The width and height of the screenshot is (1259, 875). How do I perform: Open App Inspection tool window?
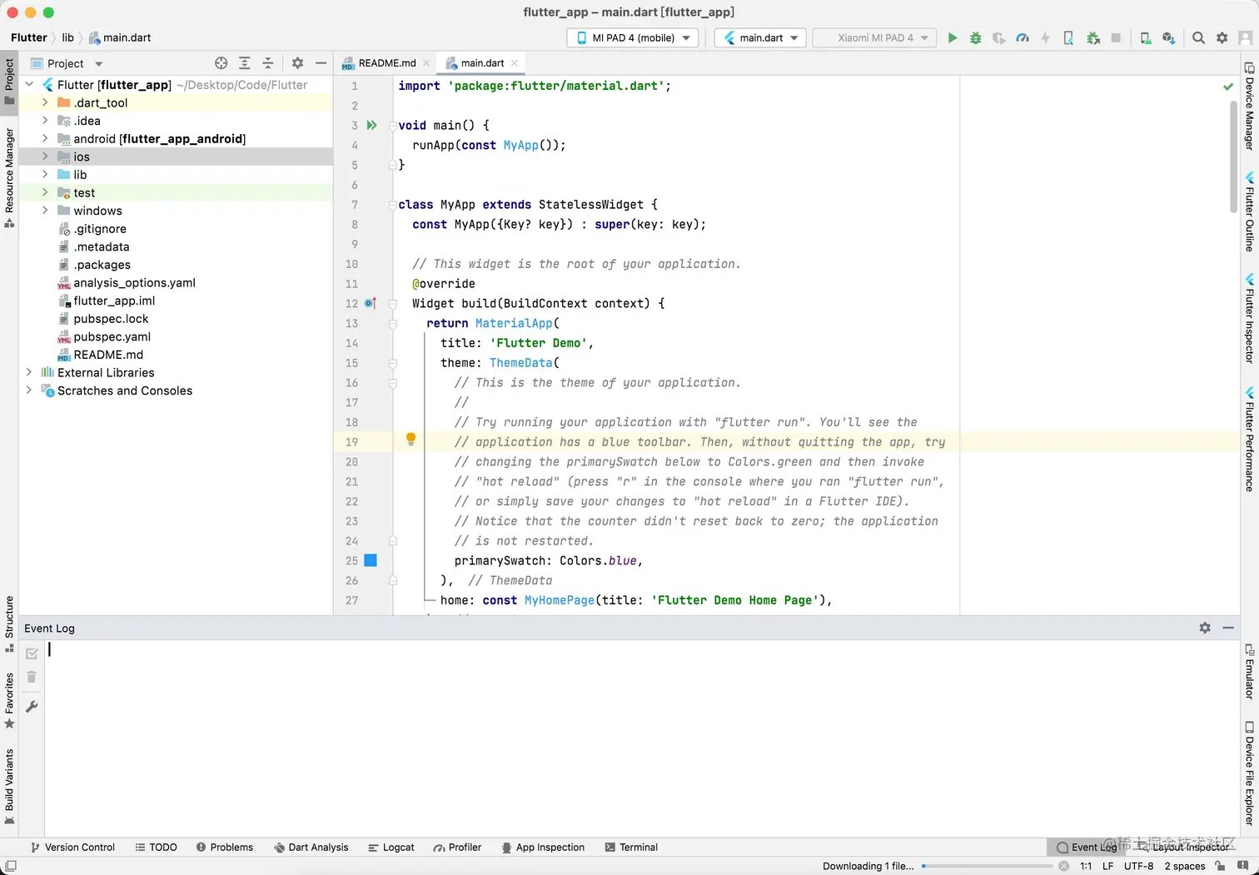point(543,847)
